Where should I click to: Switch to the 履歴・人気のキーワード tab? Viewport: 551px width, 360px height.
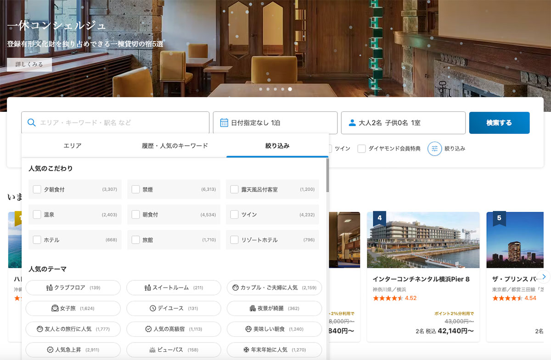[x=175, y=146]
